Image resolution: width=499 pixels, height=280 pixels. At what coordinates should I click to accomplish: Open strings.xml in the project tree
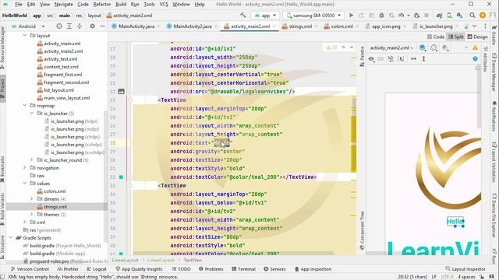coord(55,207)
